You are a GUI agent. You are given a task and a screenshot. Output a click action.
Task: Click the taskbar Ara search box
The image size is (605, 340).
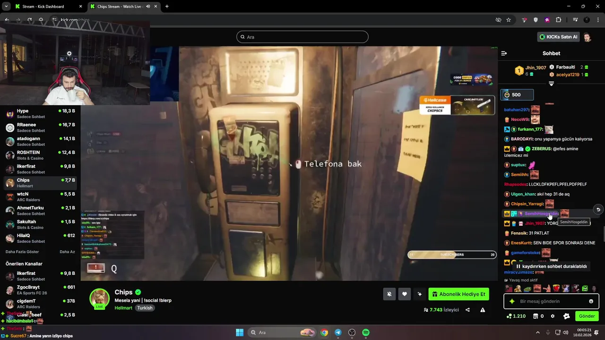click(x=282, y=332)
